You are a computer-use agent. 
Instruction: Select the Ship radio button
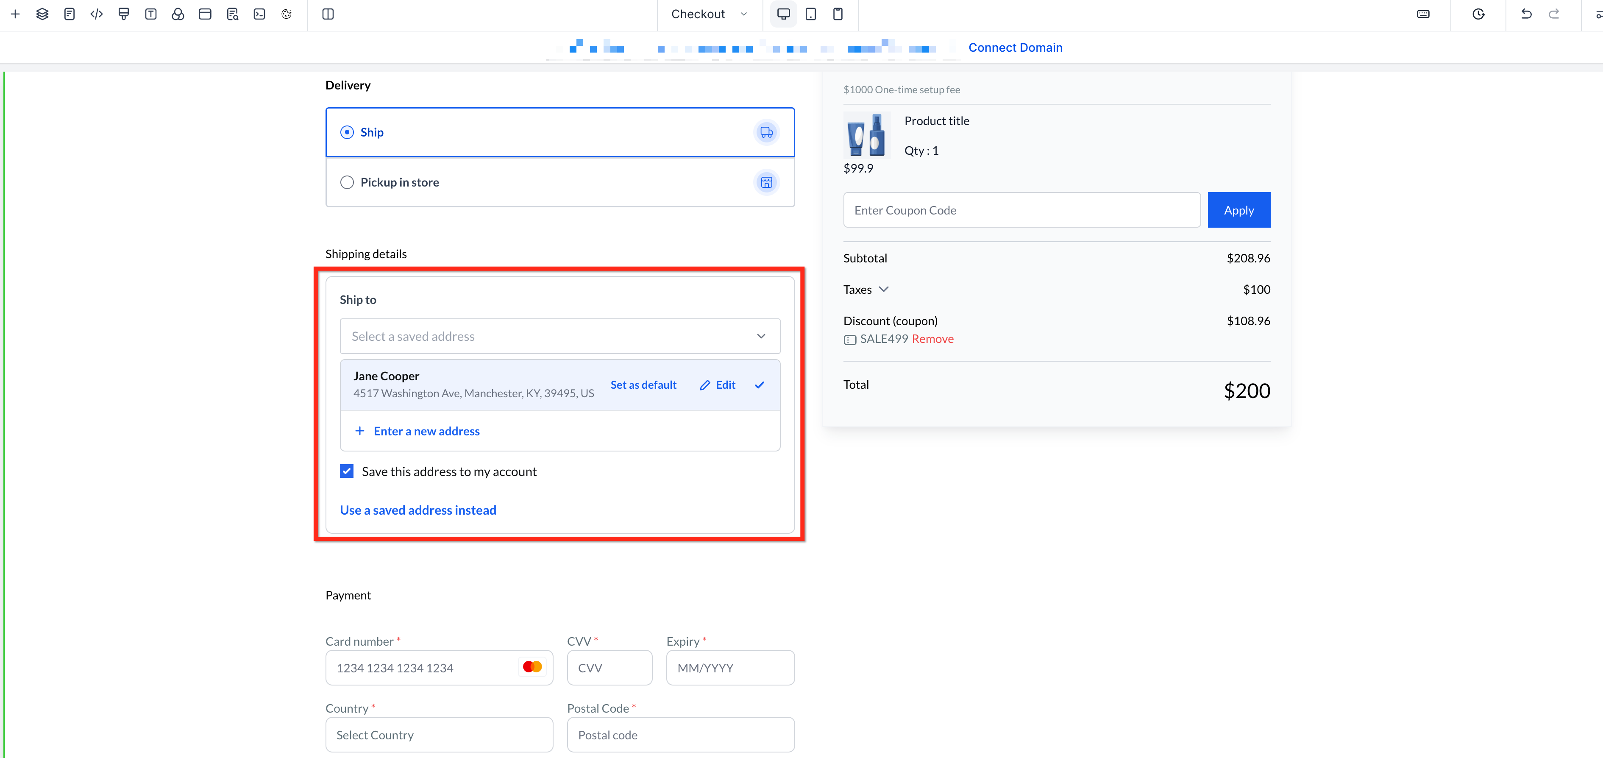(347, 132)
